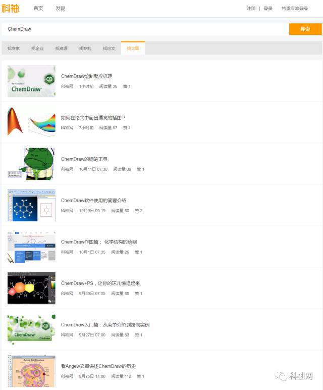Click 阅读量 60 read count

[x=120, y=211]
